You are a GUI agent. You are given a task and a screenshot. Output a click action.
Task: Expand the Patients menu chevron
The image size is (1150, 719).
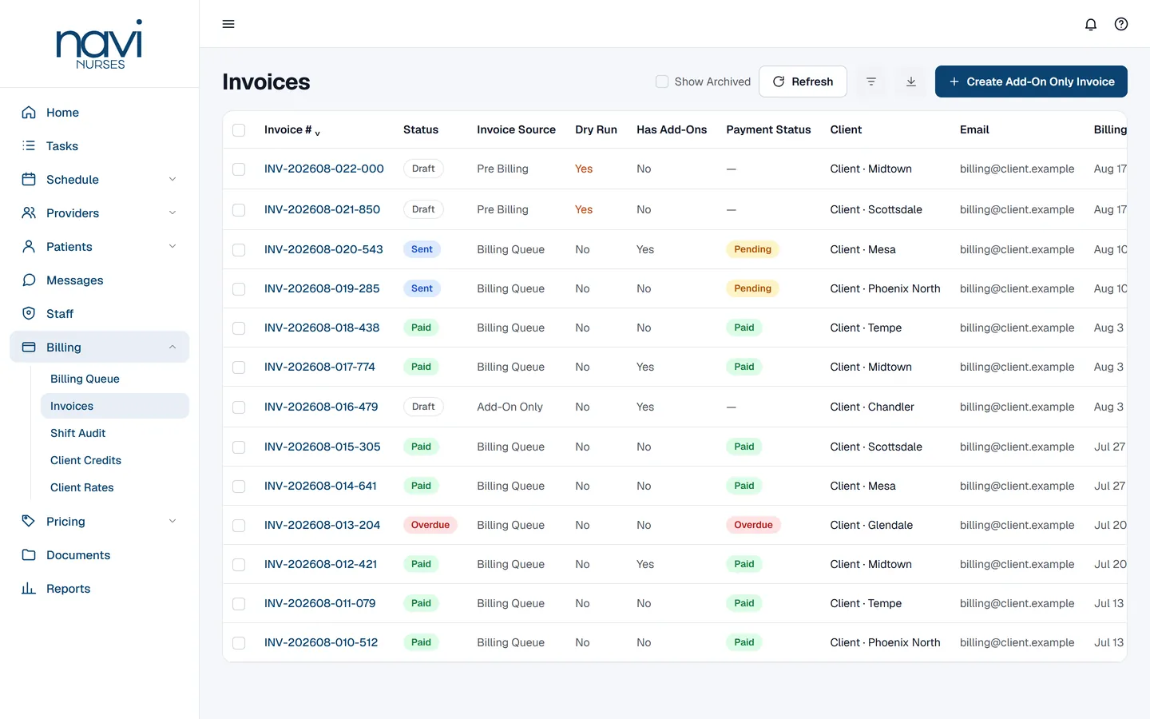(172, 247)
